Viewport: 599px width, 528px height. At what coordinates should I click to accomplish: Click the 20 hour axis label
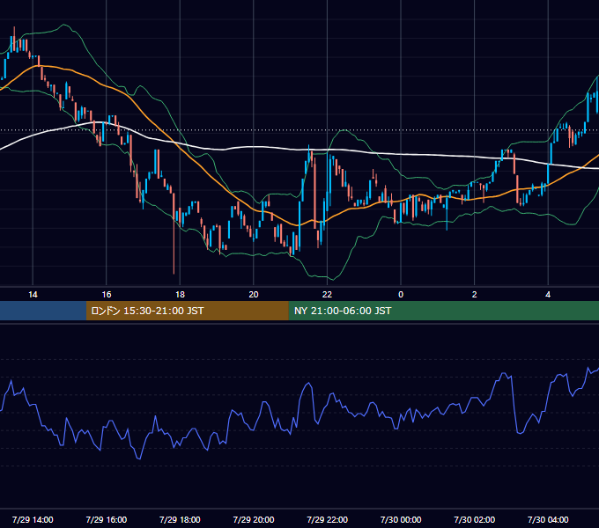pos(254,295)
